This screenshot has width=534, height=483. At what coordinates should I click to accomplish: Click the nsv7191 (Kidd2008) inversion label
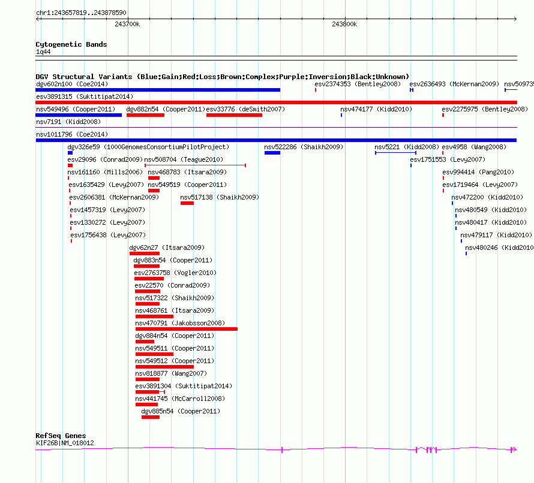(68, 122)
